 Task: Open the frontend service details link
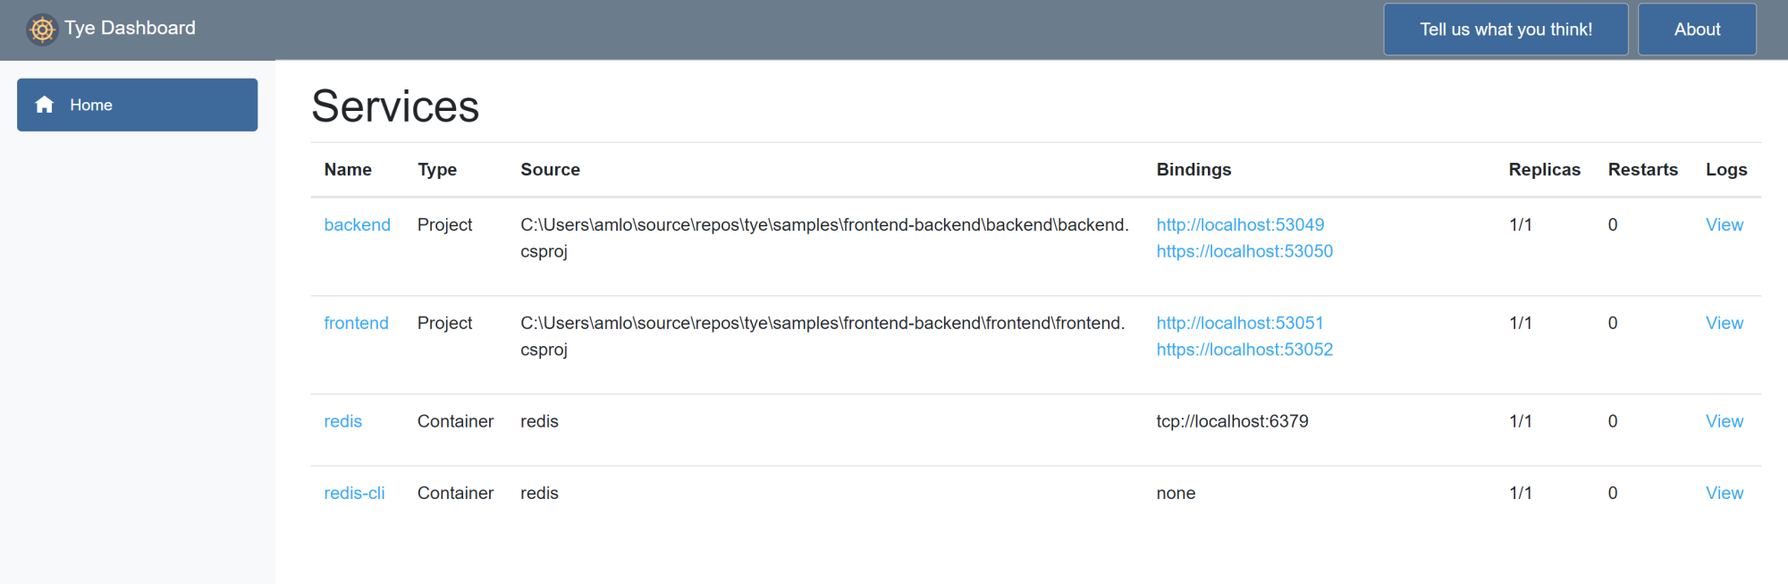[x=356, y=323]
